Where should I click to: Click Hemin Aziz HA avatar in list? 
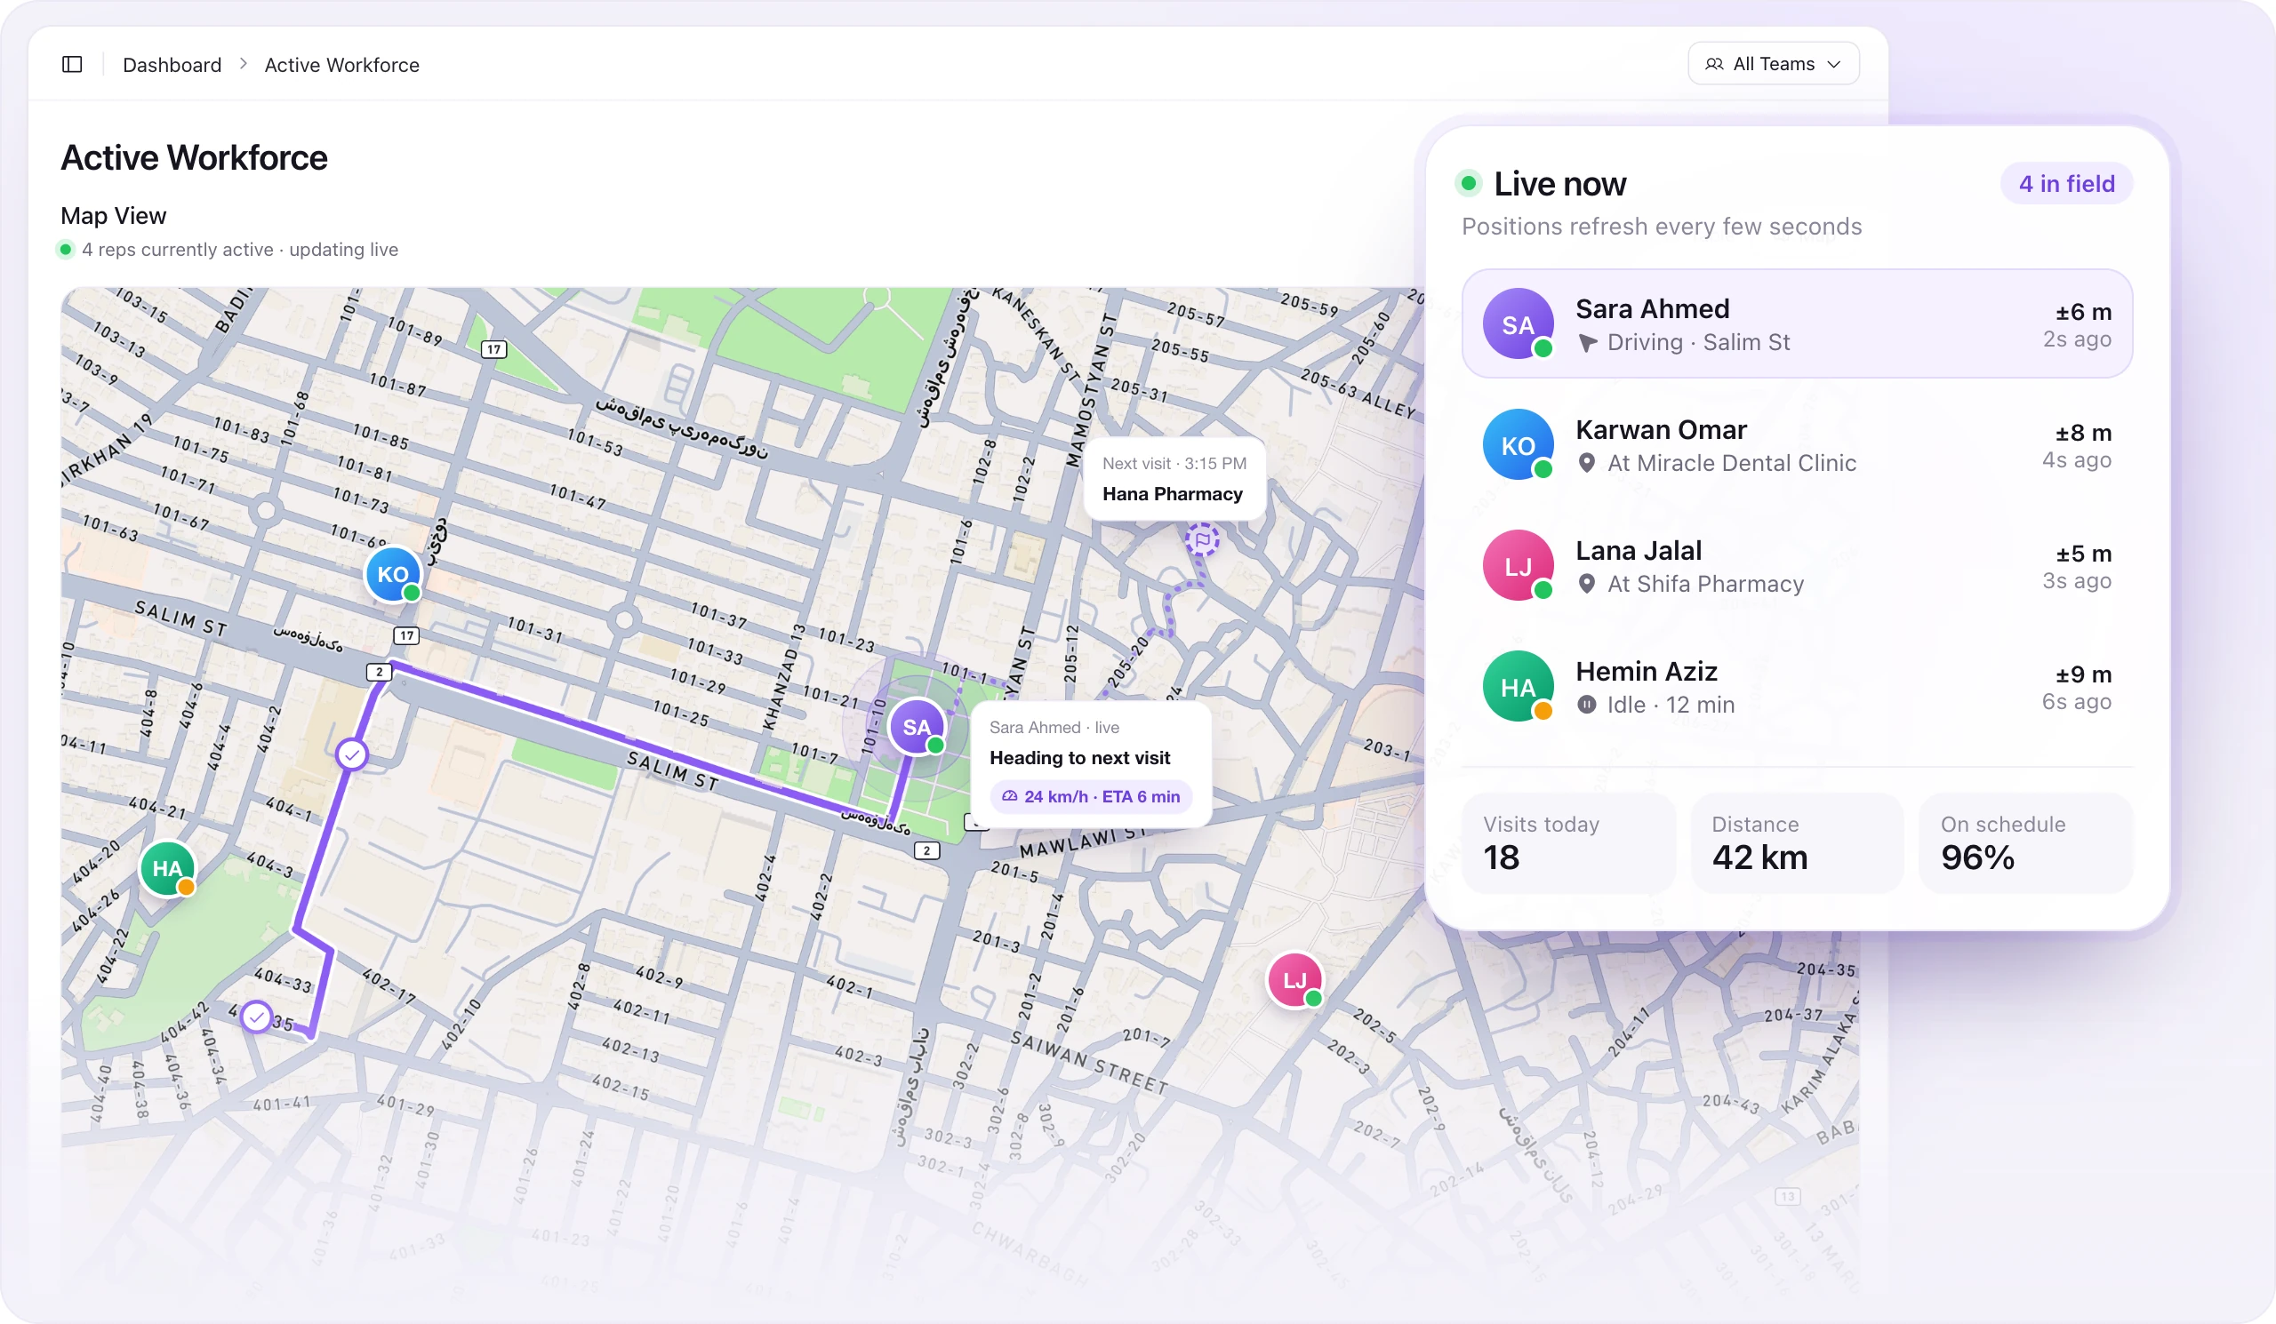coord(1519,687)
